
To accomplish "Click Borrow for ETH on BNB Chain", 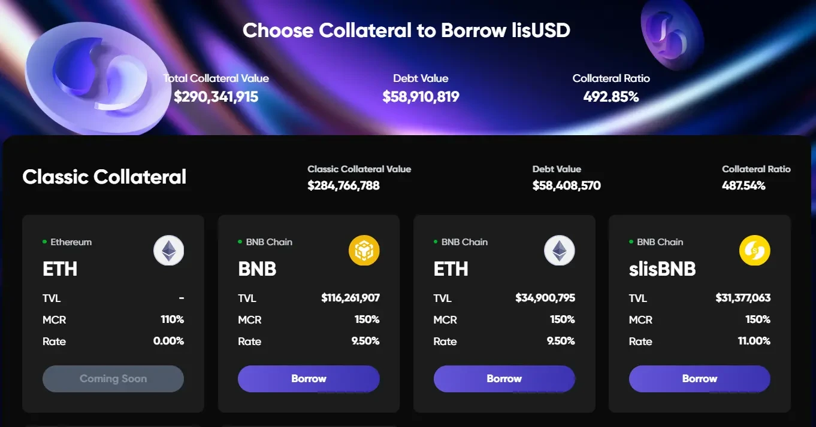I will point(504,379).
